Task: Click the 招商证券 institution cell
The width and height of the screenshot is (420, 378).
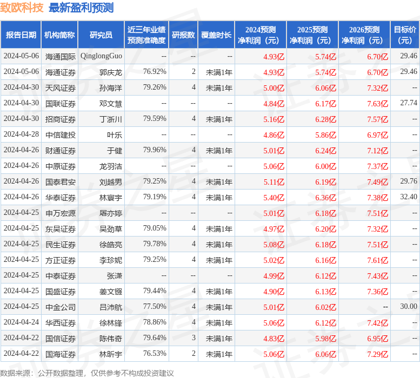Action: (x=60, y=119)
